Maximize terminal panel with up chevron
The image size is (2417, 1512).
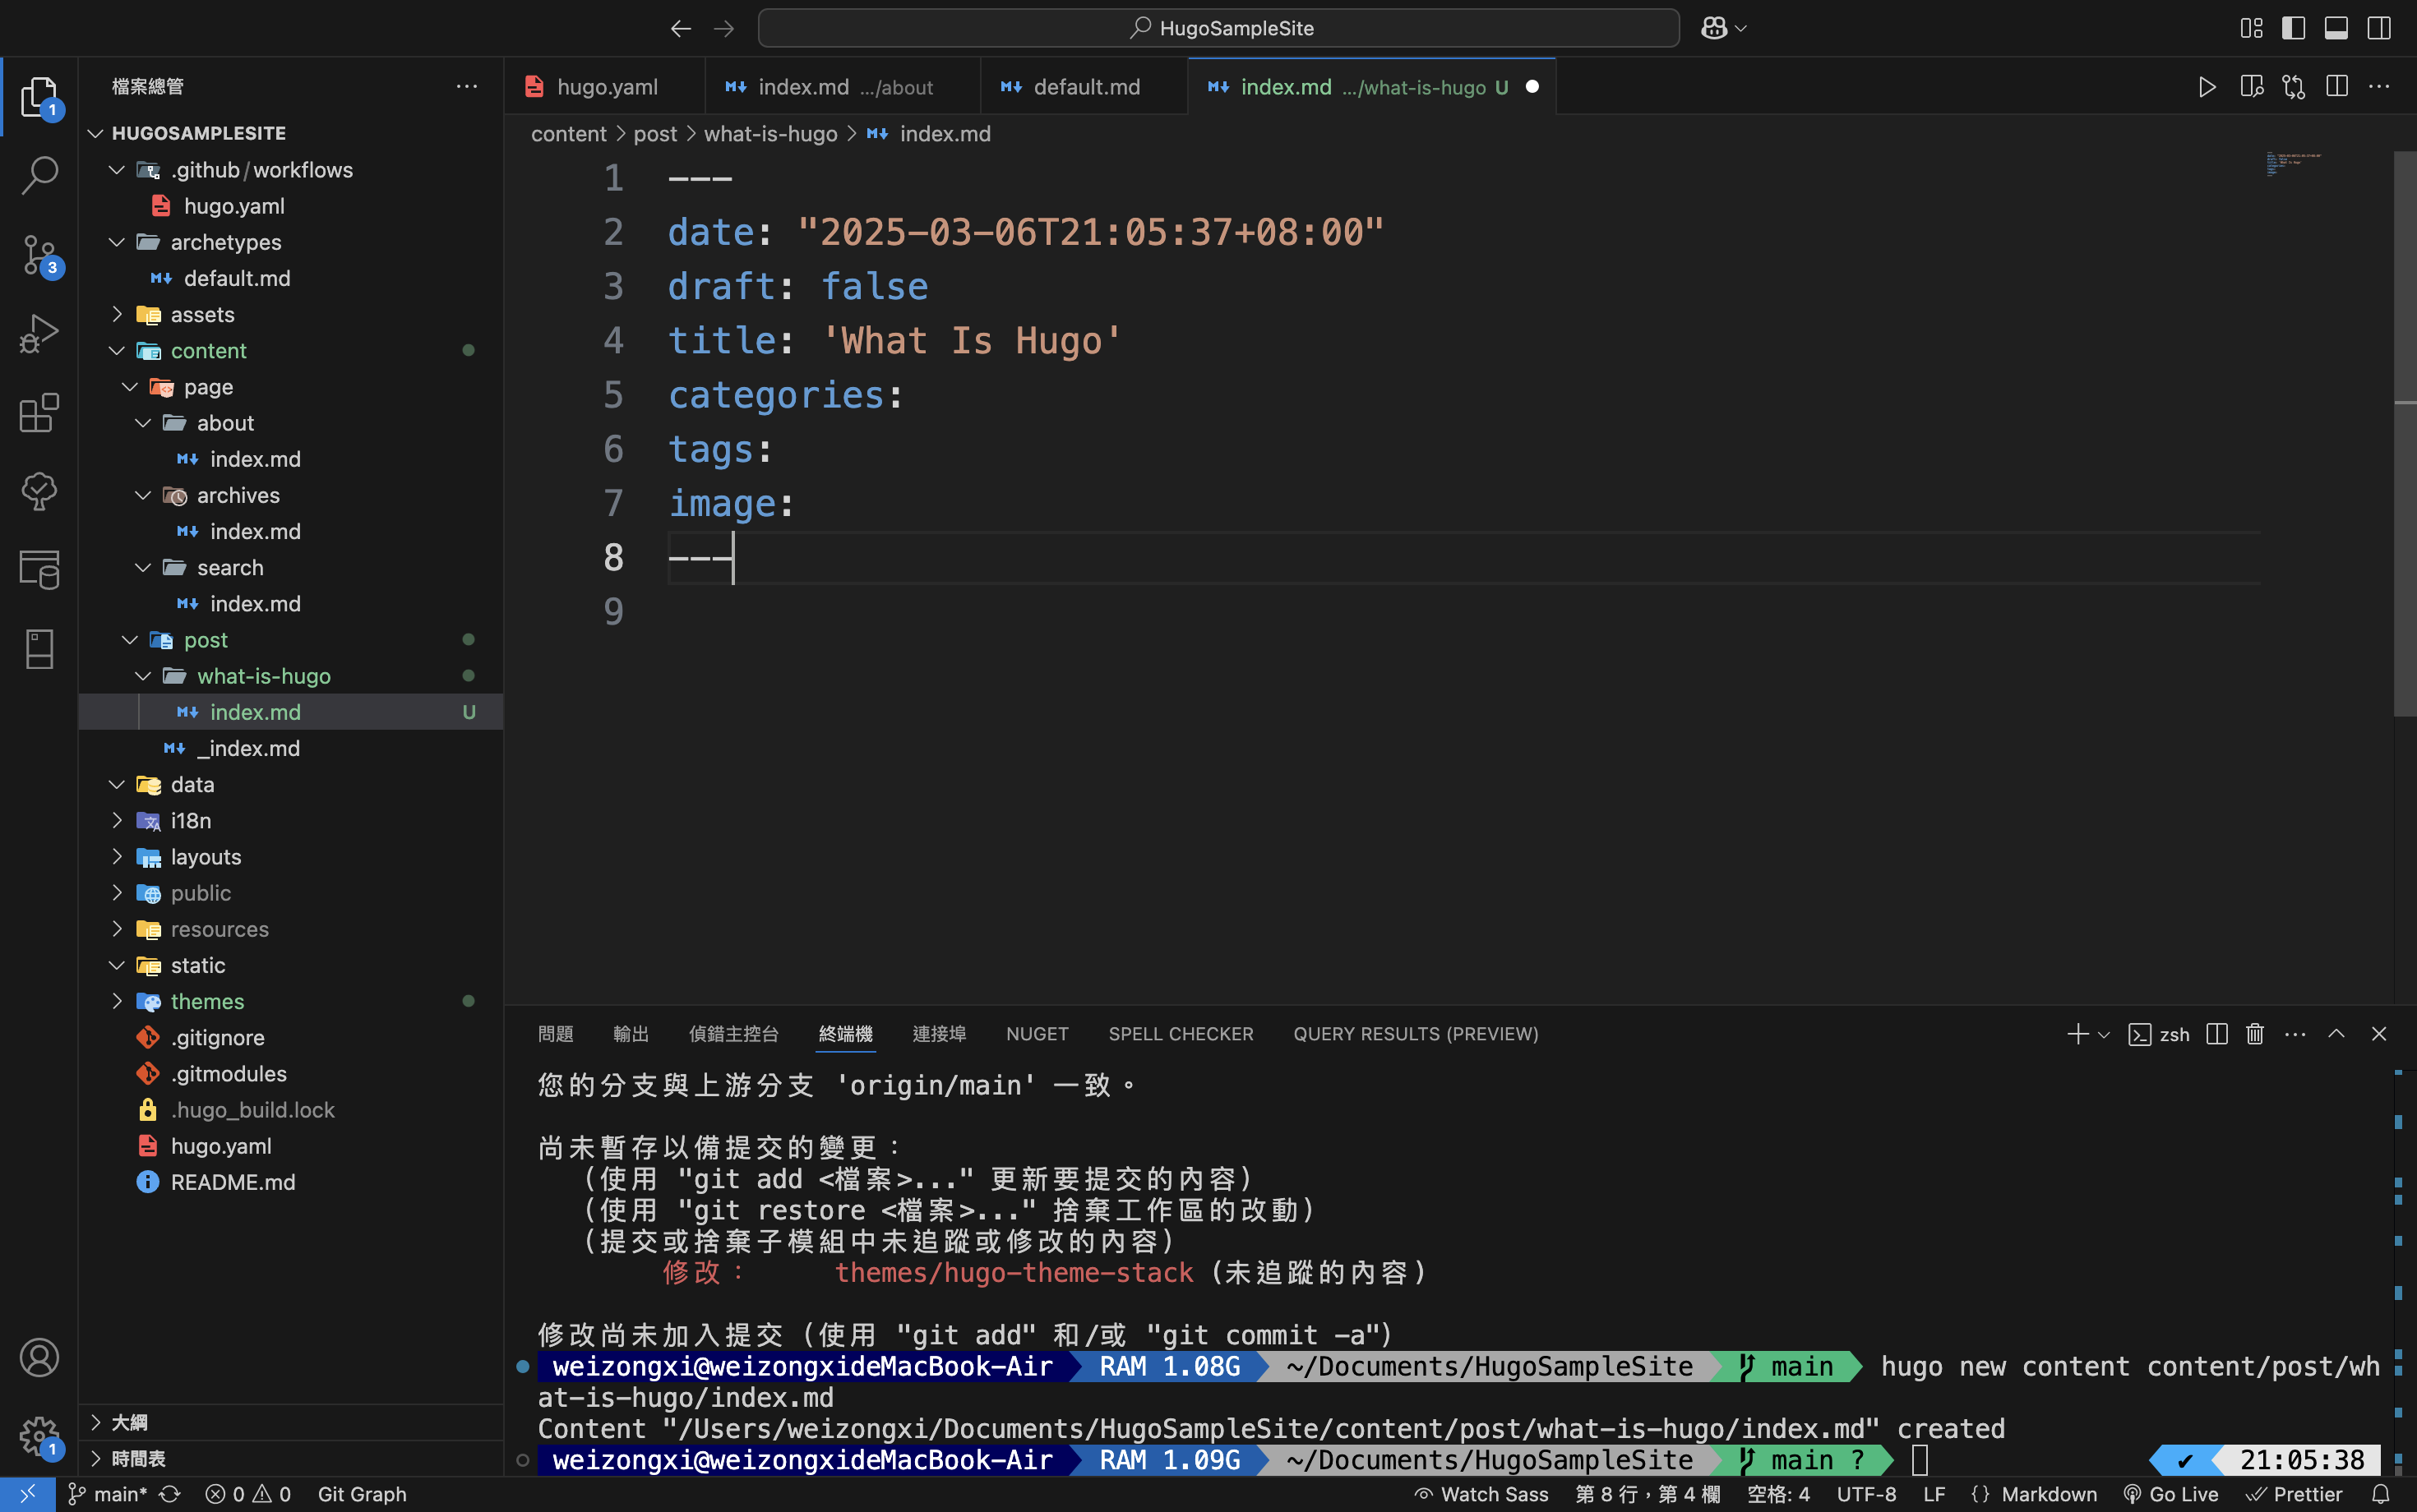2336,1033
